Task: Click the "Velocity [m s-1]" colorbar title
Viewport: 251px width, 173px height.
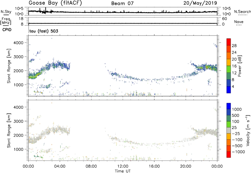Action: (248, 130)
